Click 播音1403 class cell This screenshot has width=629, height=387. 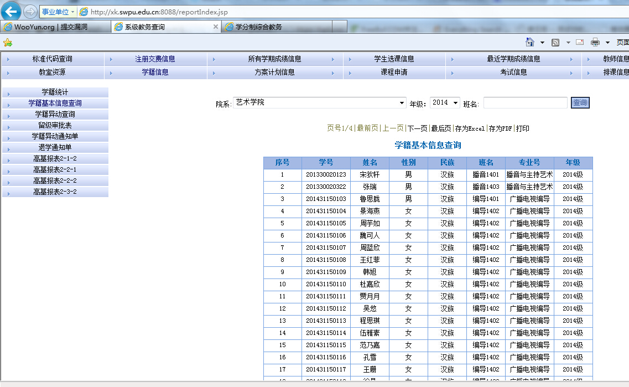tap(486, 187)
